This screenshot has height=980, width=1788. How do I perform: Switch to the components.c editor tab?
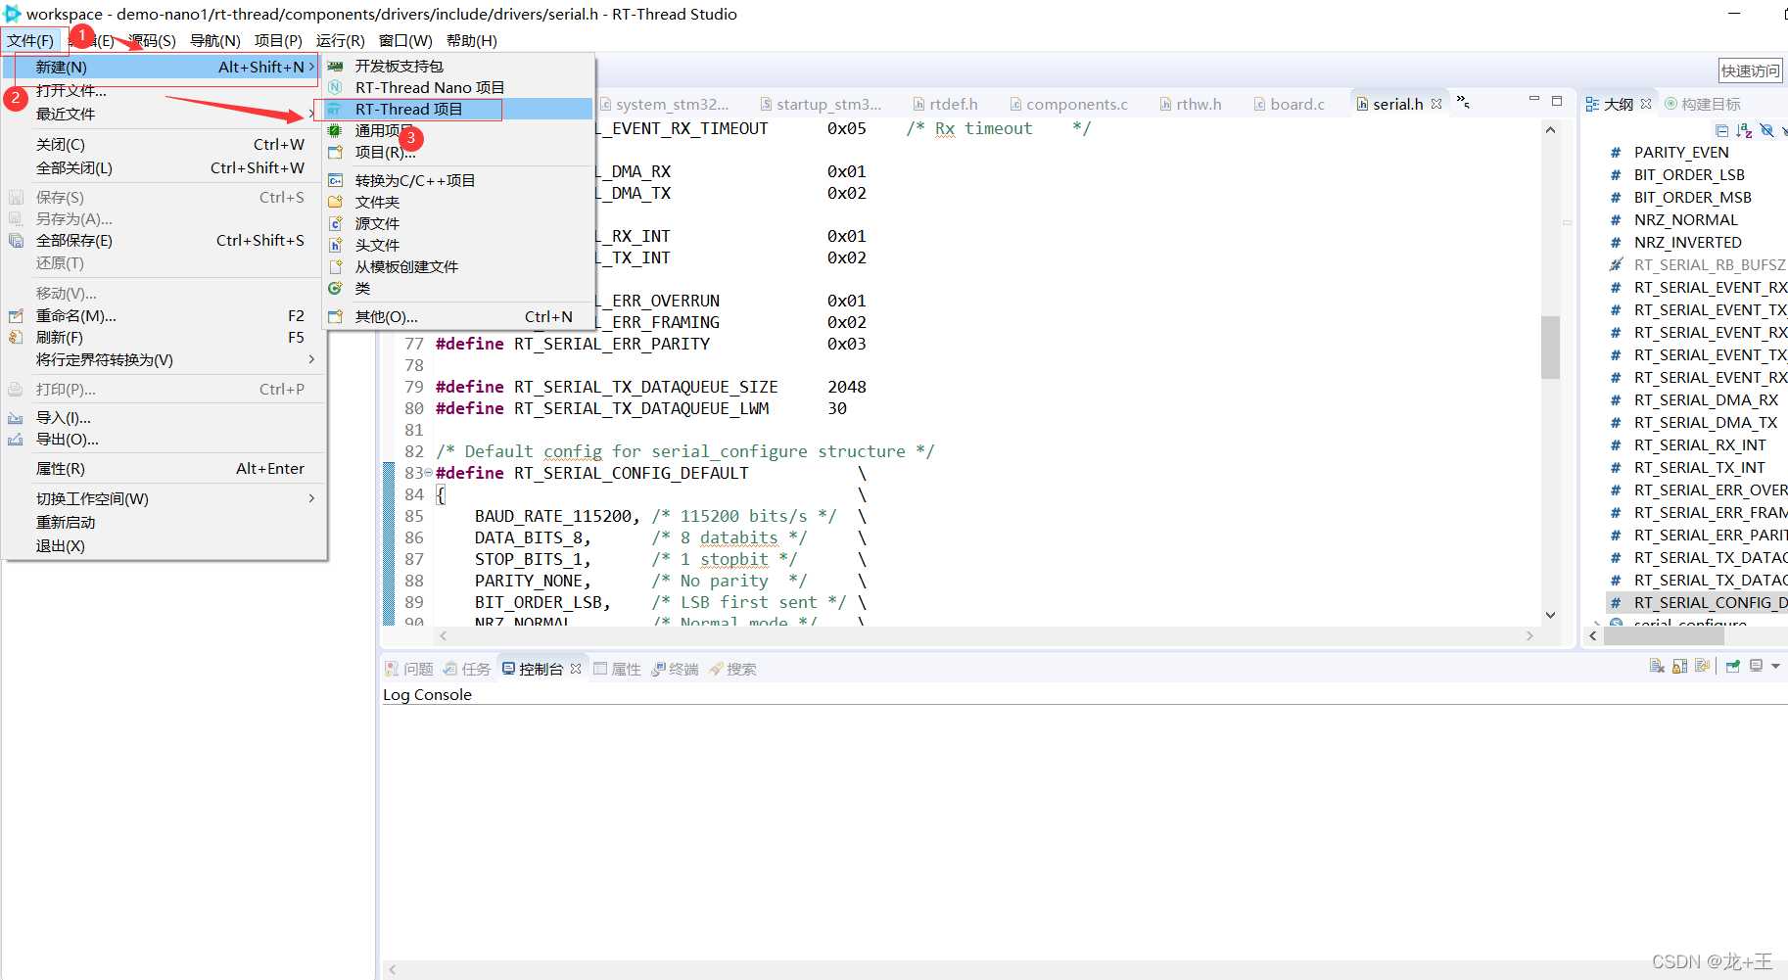[x=1069, y=104]
